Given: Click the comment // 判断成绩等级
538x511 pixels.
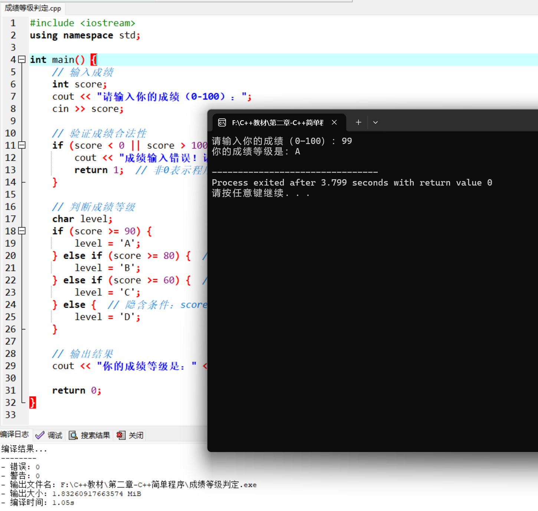Looking at the screenshot, I should (x=94, y=207).
